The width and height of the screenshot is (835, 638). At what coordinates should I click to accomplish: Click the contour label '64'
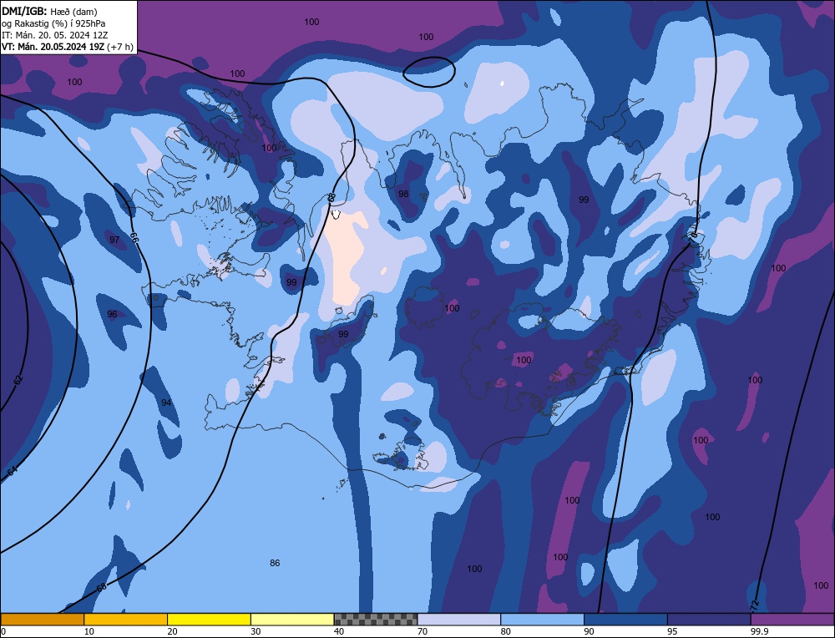pyautogui.click(x=13, y=471)
